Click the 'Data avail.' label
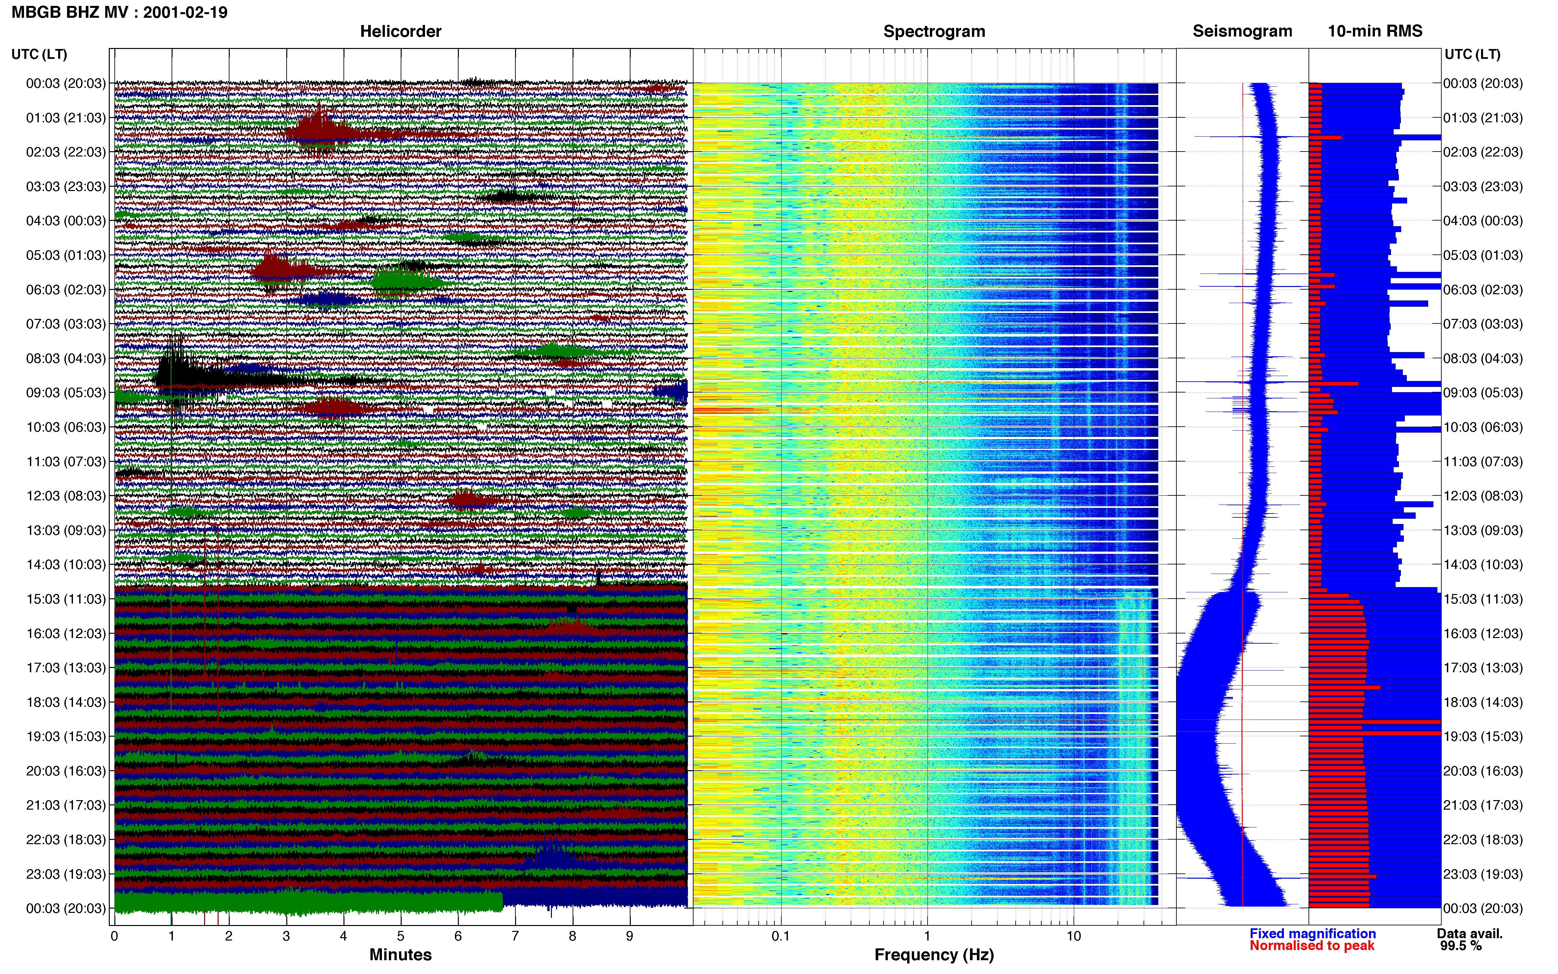 click(1470, 934)
